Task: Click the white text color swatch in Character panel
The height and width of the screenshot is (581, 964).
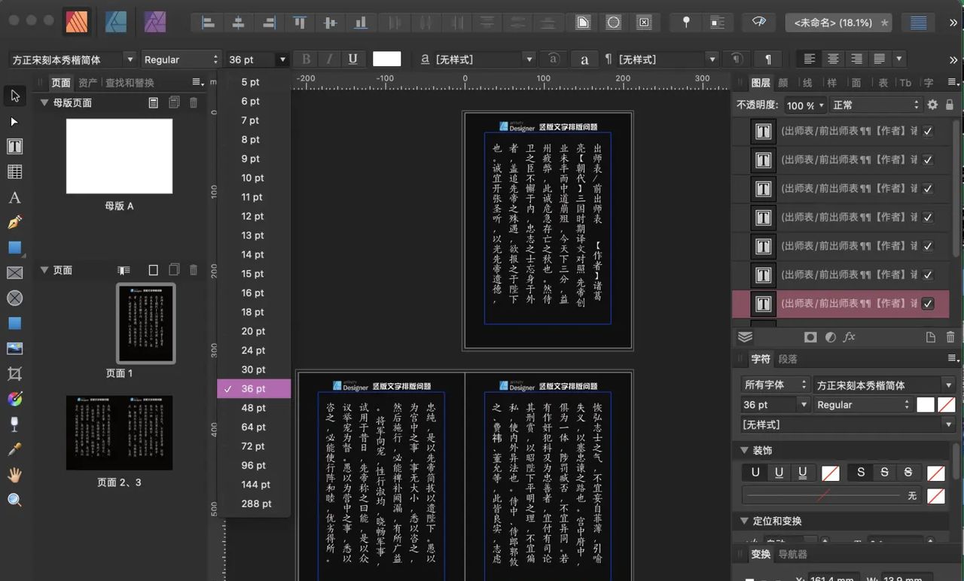Action: [925, 404]
